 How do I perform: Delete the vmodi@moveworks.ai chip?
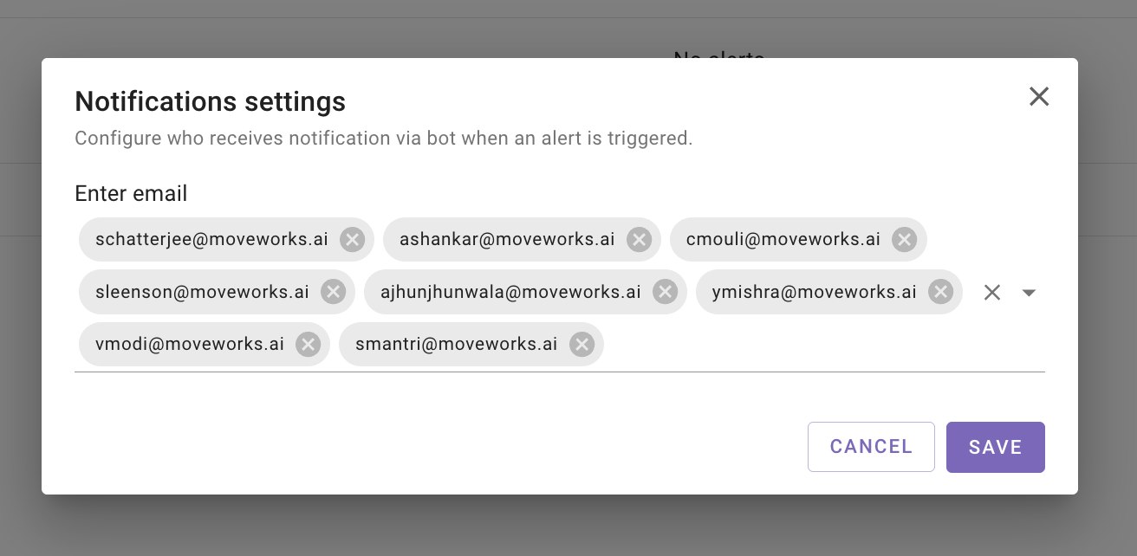[x=308, y=345]
